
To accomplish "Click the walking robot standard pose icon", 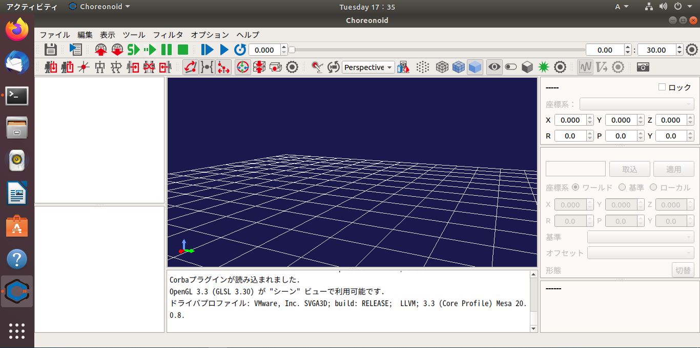I will (116, 67).
